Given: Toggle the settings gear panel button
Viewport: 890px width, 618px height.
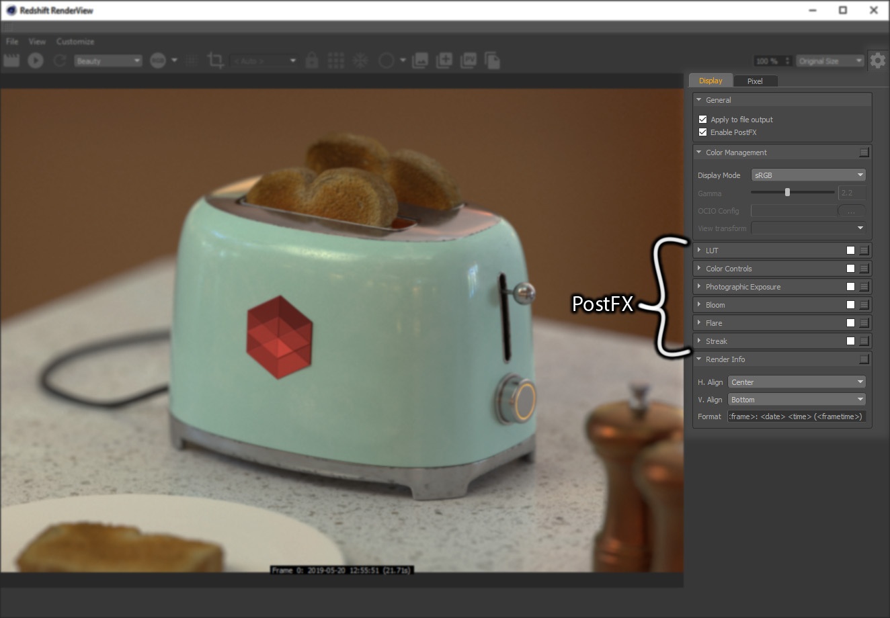Looking at the screenshot, I should 877,60.
